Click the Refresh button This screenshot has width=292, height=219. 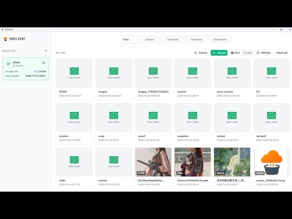tap(263, 53)
